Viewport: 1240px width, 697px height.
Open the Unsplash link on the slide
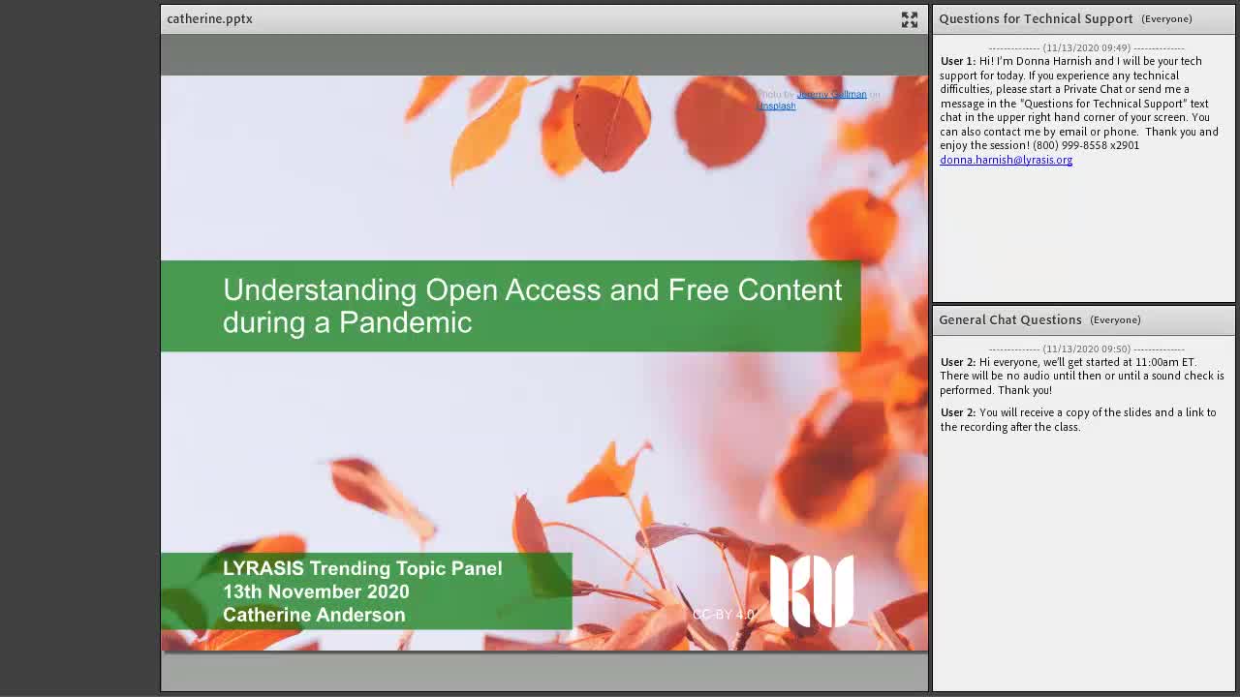pos(775,106)
